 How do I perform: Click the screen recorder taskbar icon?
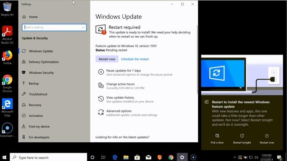pos(193,157)
